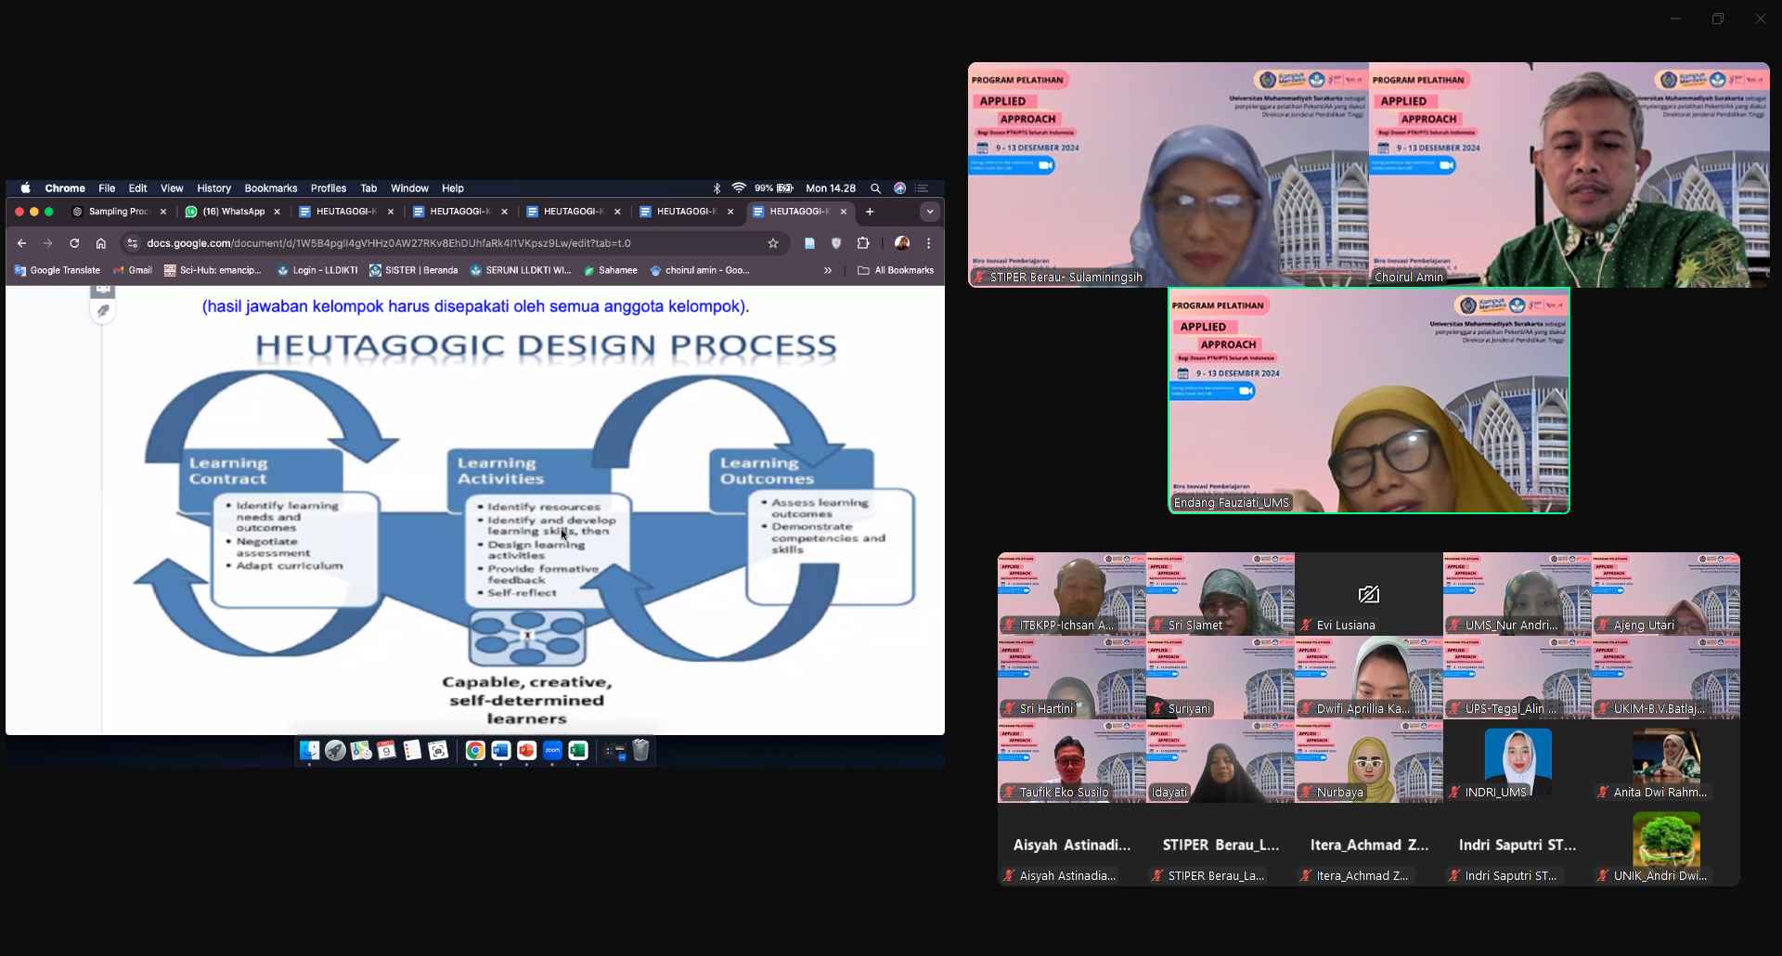Viewport: 1782px width, 956px height.
Task: Expand the tab search dropdown arrow
Action: 930,212
